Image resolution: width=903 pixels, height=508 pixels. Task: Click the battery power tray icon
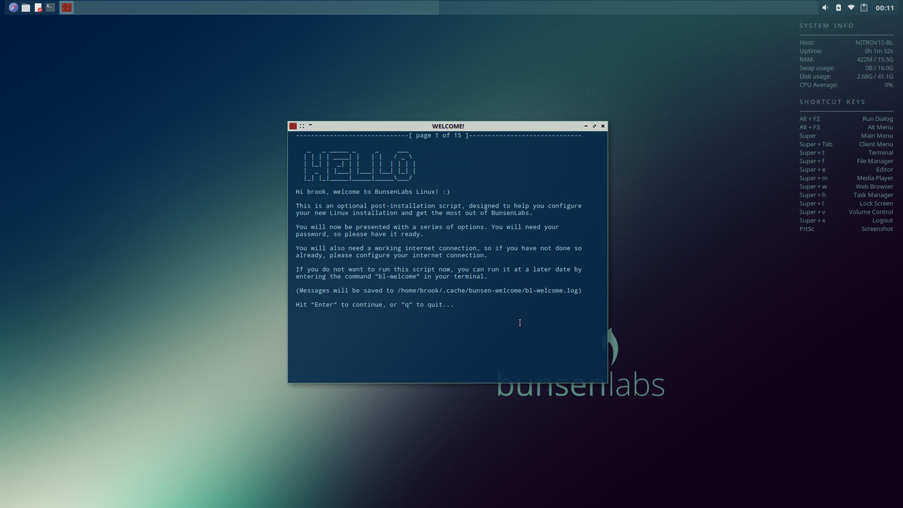pyautogui.click(x=838, y=8)
